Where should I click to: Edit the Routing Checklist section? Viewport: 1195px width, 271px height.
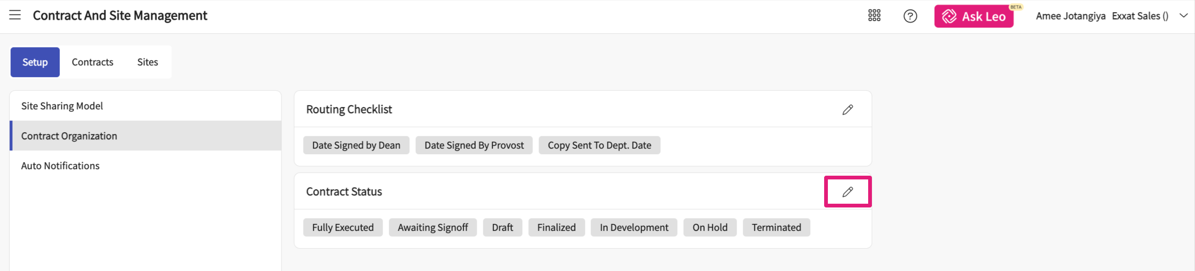[848, 110]
